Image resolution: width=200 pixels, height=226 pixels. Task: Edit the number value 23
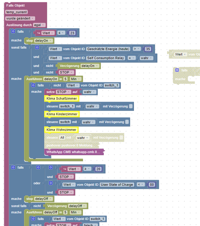[x=72, y=33]
